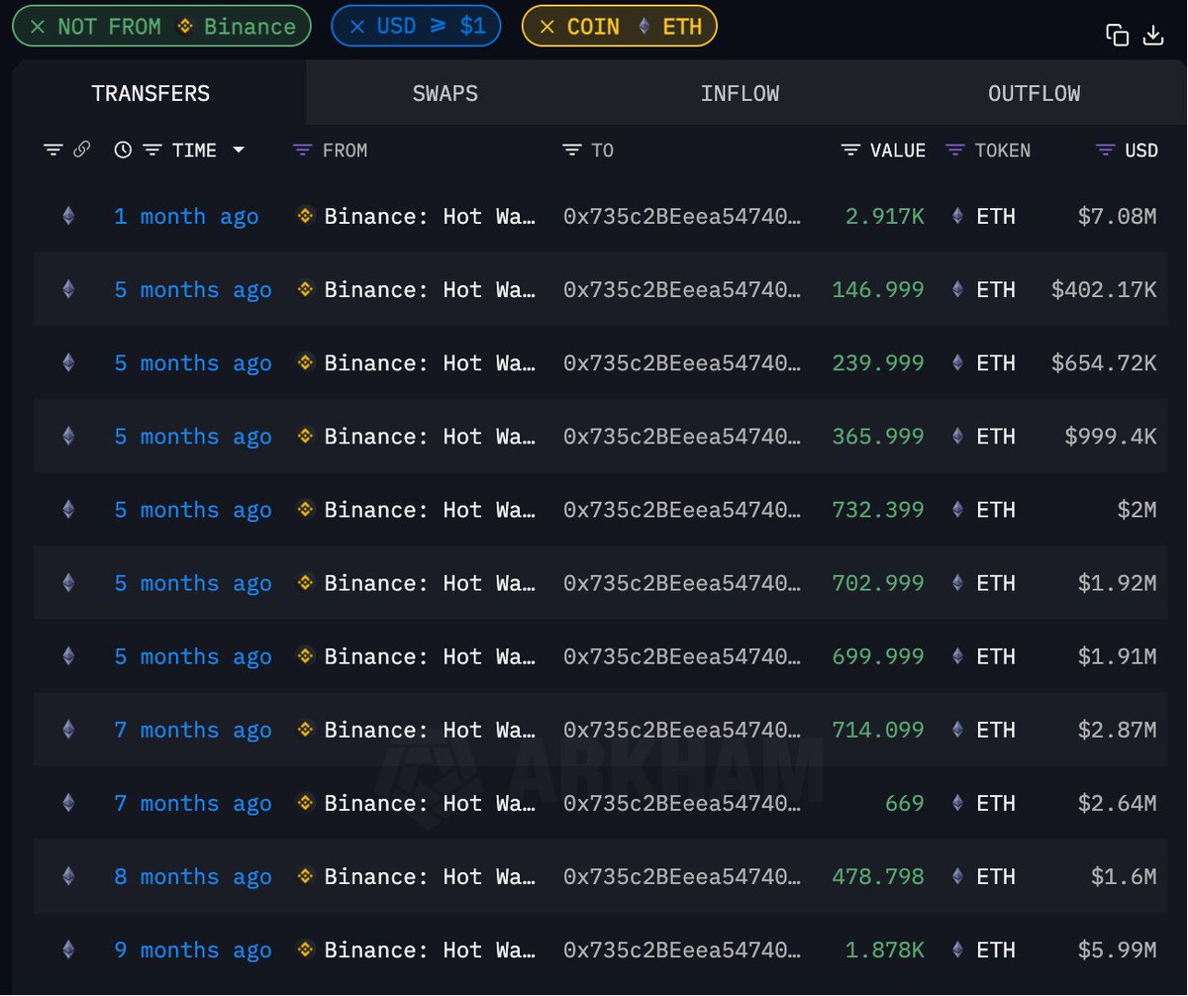The image size is (1188, 996).
Task: Click Binance logo icon in the $2.87M row
Action: tap(306, 729)
